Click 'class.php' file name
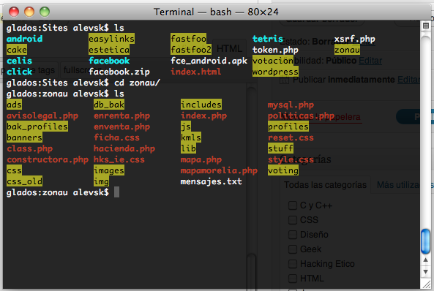Viewport: 434px width, 291px height. coord(29,148)
